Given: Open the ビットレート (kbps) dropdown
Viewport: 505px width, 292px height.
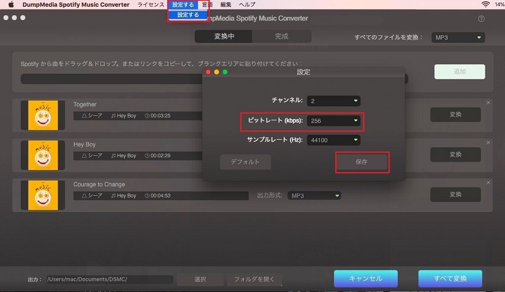Looking at the screenshot, I should tap(333, 121).
